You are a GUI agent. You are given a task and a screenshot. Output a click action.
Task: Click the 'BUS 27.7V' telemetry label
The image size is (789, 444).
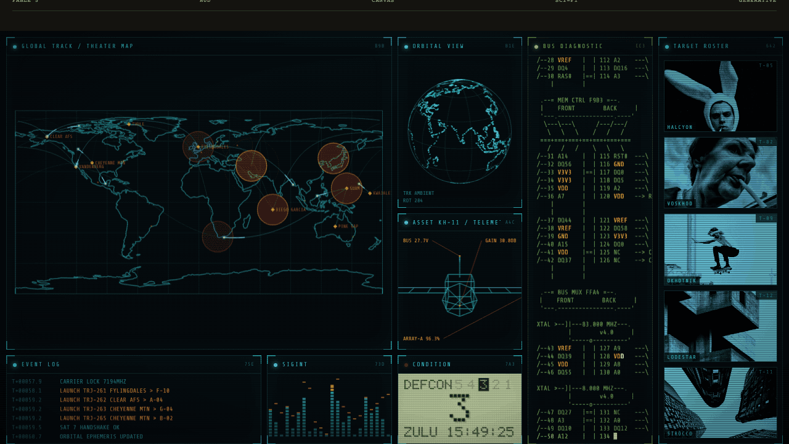tap(416, 240)
